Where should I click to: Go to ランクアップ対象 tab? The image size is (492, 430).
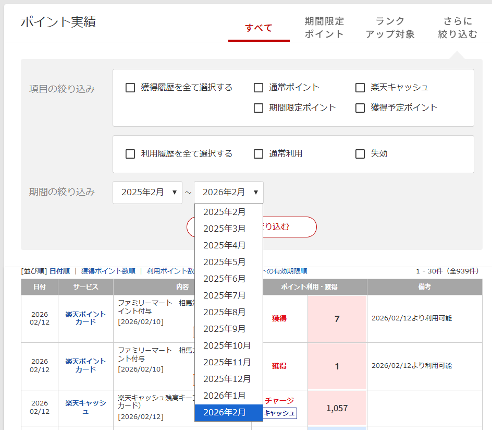click(x=390, y=28)
